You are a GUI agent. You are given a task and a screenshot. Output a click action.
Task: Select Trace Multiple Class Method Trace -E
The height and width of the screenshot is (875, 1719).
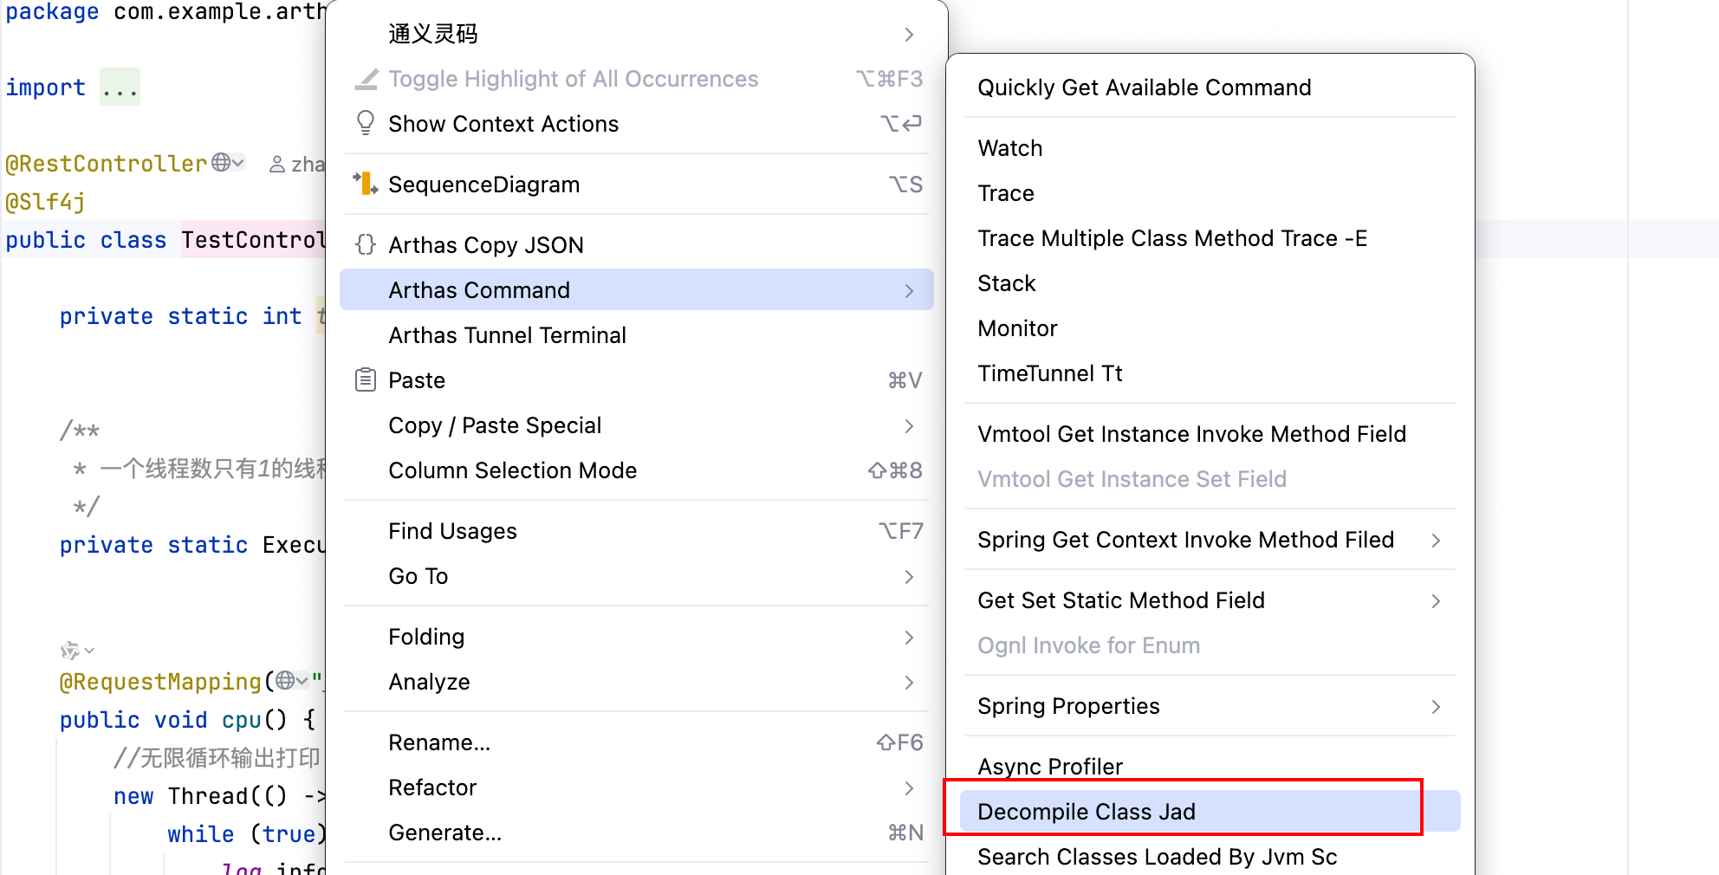tap(1171, 238)
